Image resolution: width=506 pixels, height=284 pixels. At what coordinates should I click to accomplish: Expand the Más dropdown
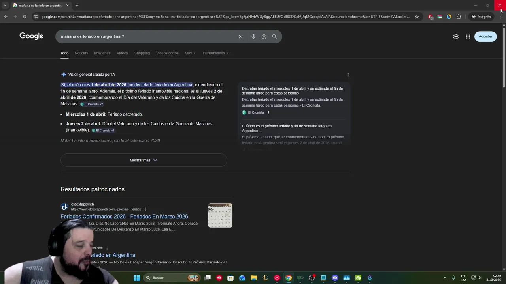[190, 53]
